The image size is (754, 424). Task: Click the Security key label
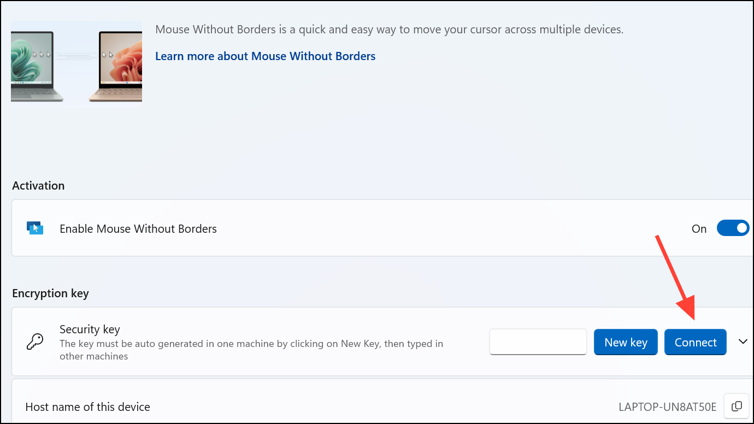pyautogui.click(x=90, y=329)
